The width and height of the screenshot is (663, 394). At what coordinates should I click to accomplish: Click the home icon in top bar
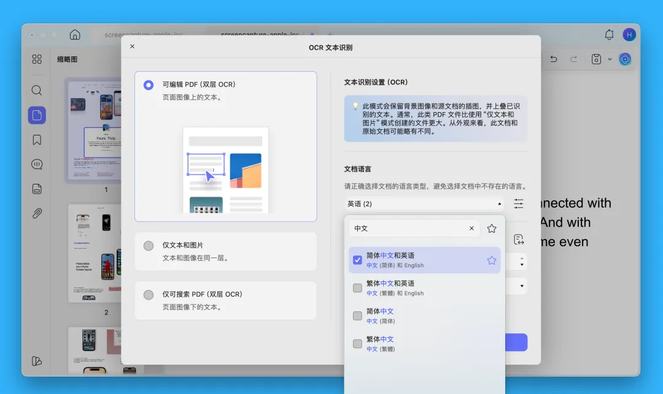point(75,34)
